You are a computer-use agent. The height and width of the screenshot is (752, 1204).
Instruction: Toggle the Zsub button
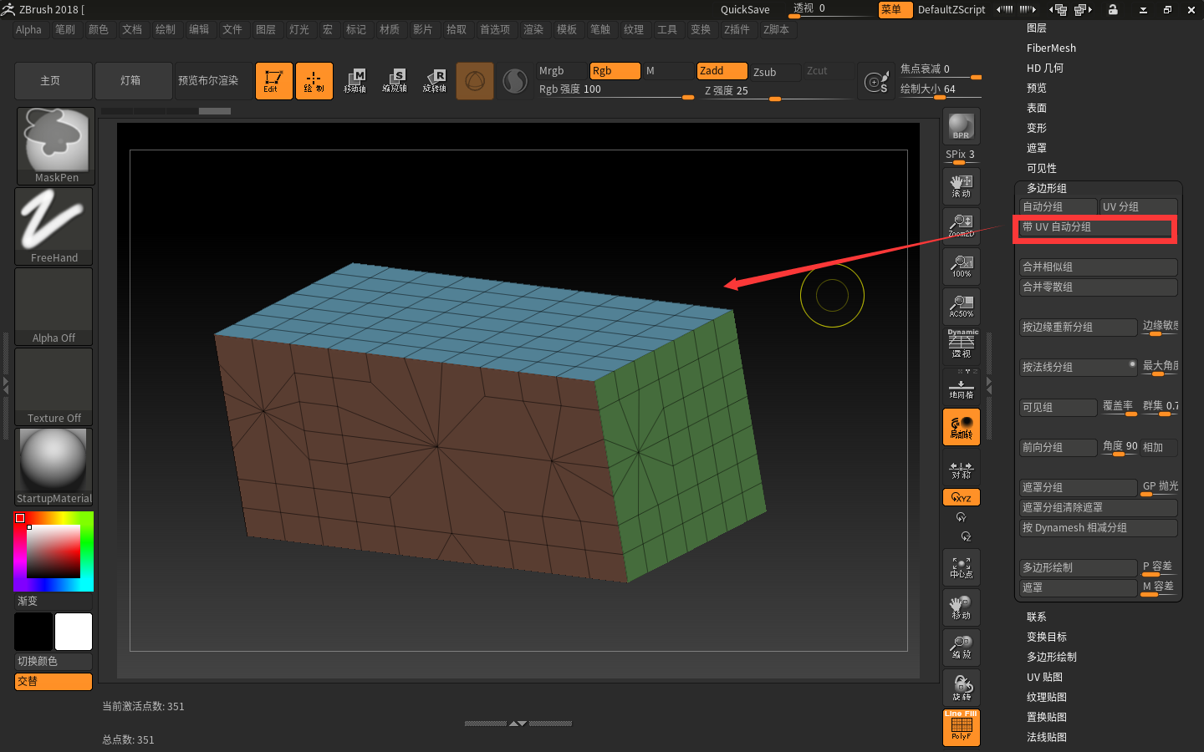776,72
